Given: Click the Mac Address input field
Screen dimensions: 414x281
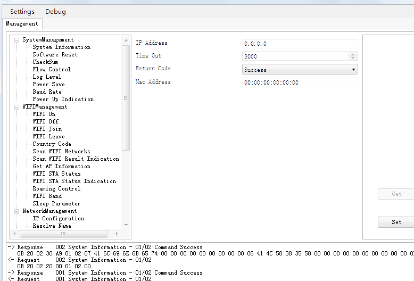Looking at the screenshot, I should click(x=300, y=82).
